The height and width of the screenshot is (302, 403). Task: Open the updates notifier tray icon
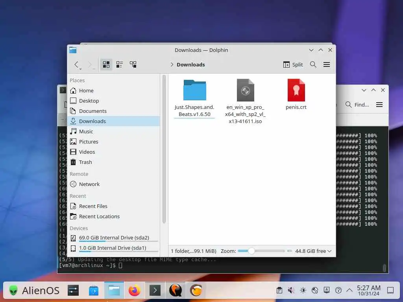pyautogui.click(x=338, y=291)
